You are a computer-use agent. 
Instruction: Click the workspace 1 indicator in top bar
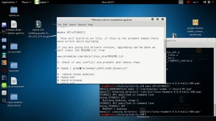(181, 2)
